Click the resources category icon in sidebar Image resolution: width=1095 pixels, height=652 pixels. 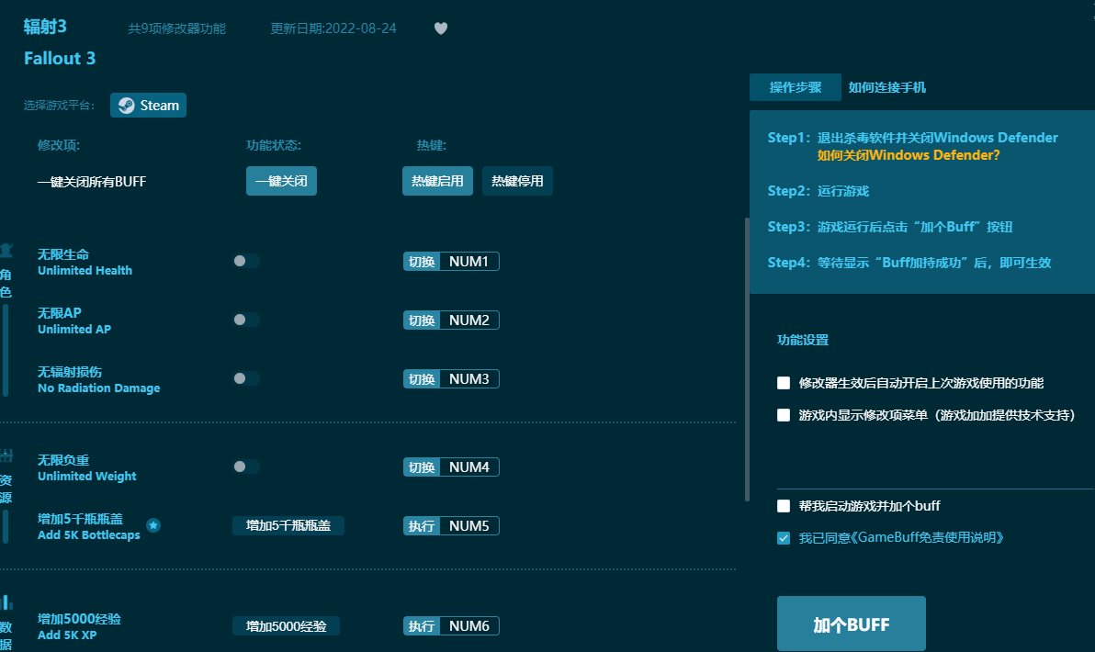coord(6,455)
